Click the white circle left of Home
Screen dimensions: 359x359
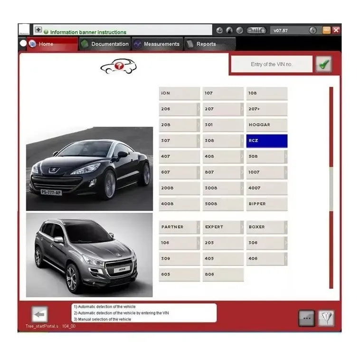[x=23, y=43]
